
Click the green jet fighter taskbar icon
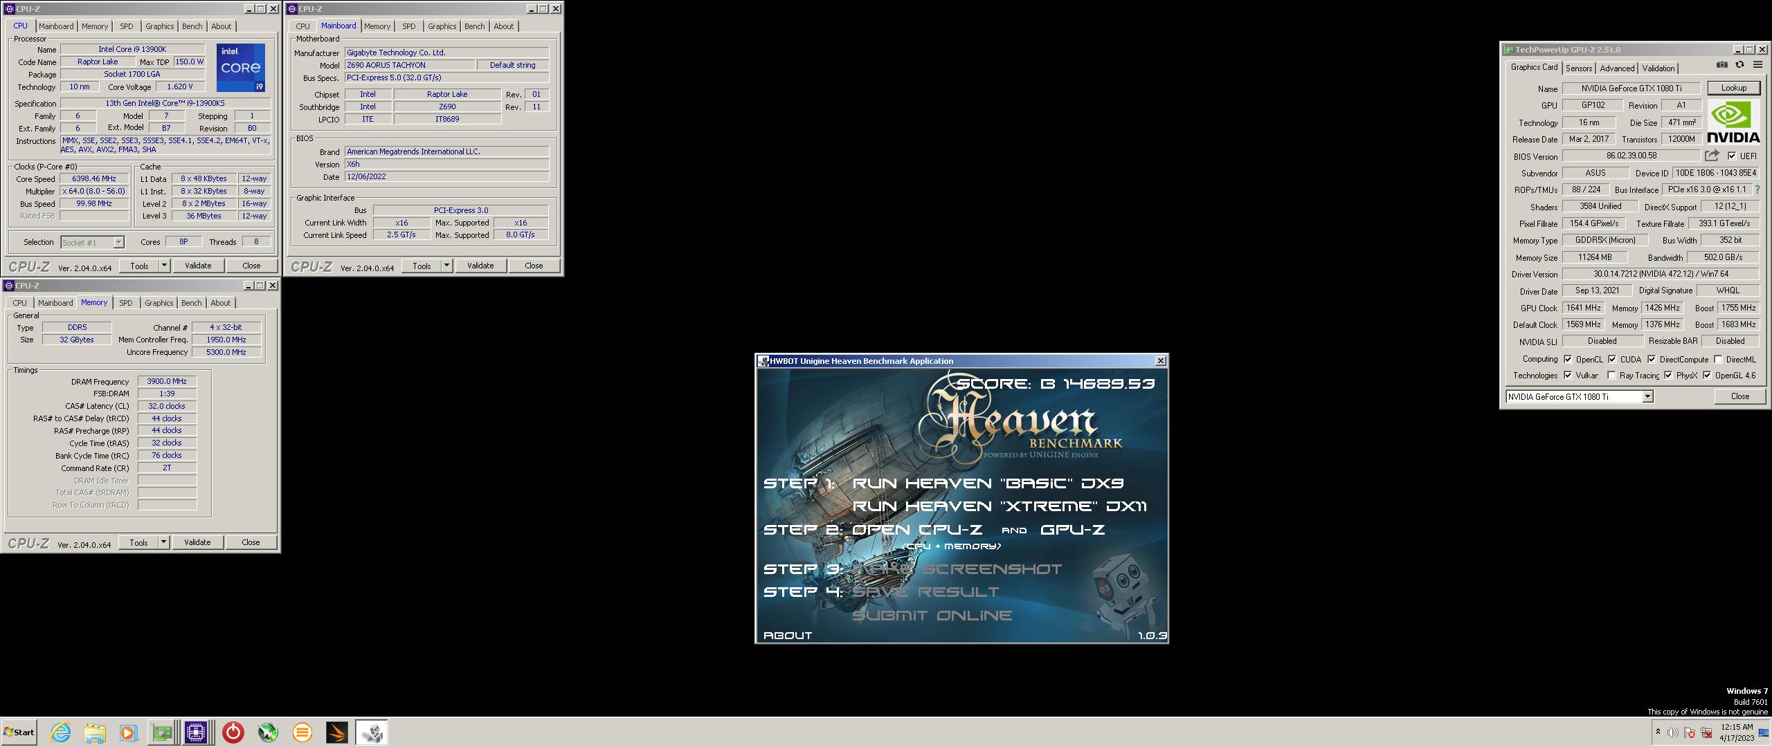click(268, 732)
